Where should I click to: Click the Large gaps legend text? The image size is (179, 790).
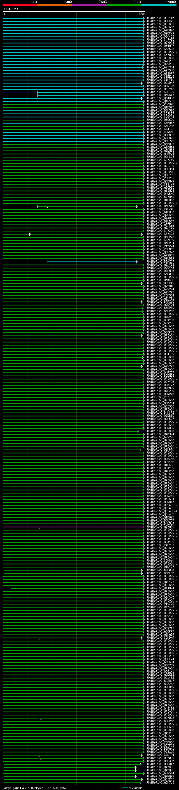point(12,787)
